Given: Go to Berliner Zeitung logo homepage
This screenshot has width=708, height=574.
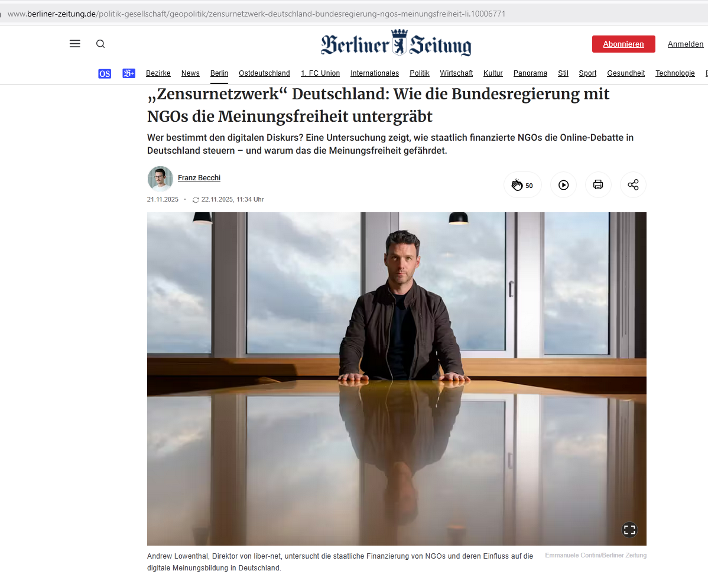Looking at the screenshot, I should click(396, 44).
